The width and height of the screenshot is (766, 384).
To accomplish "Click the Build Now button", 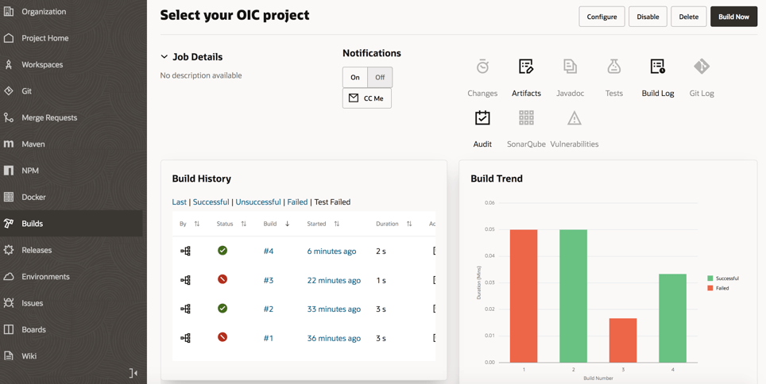I will (733, 17).
